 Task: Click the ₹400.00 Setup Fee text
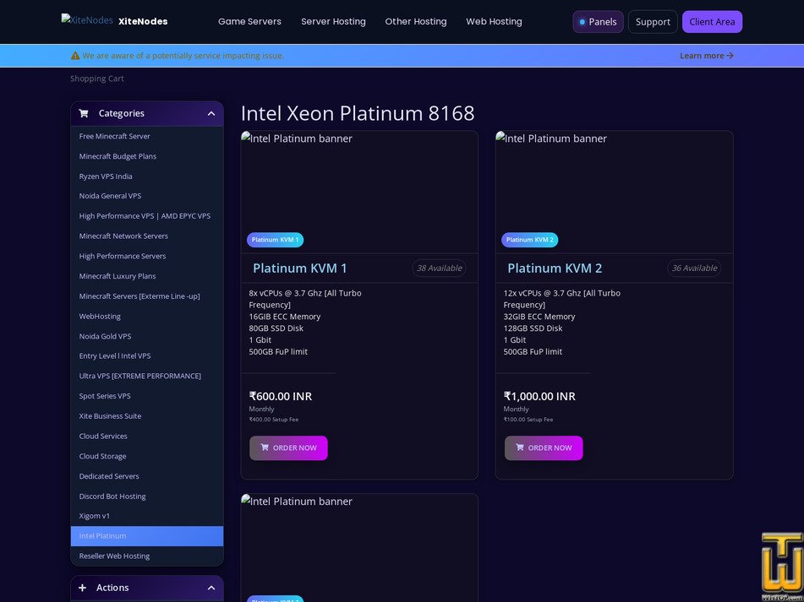click(274, 420)
